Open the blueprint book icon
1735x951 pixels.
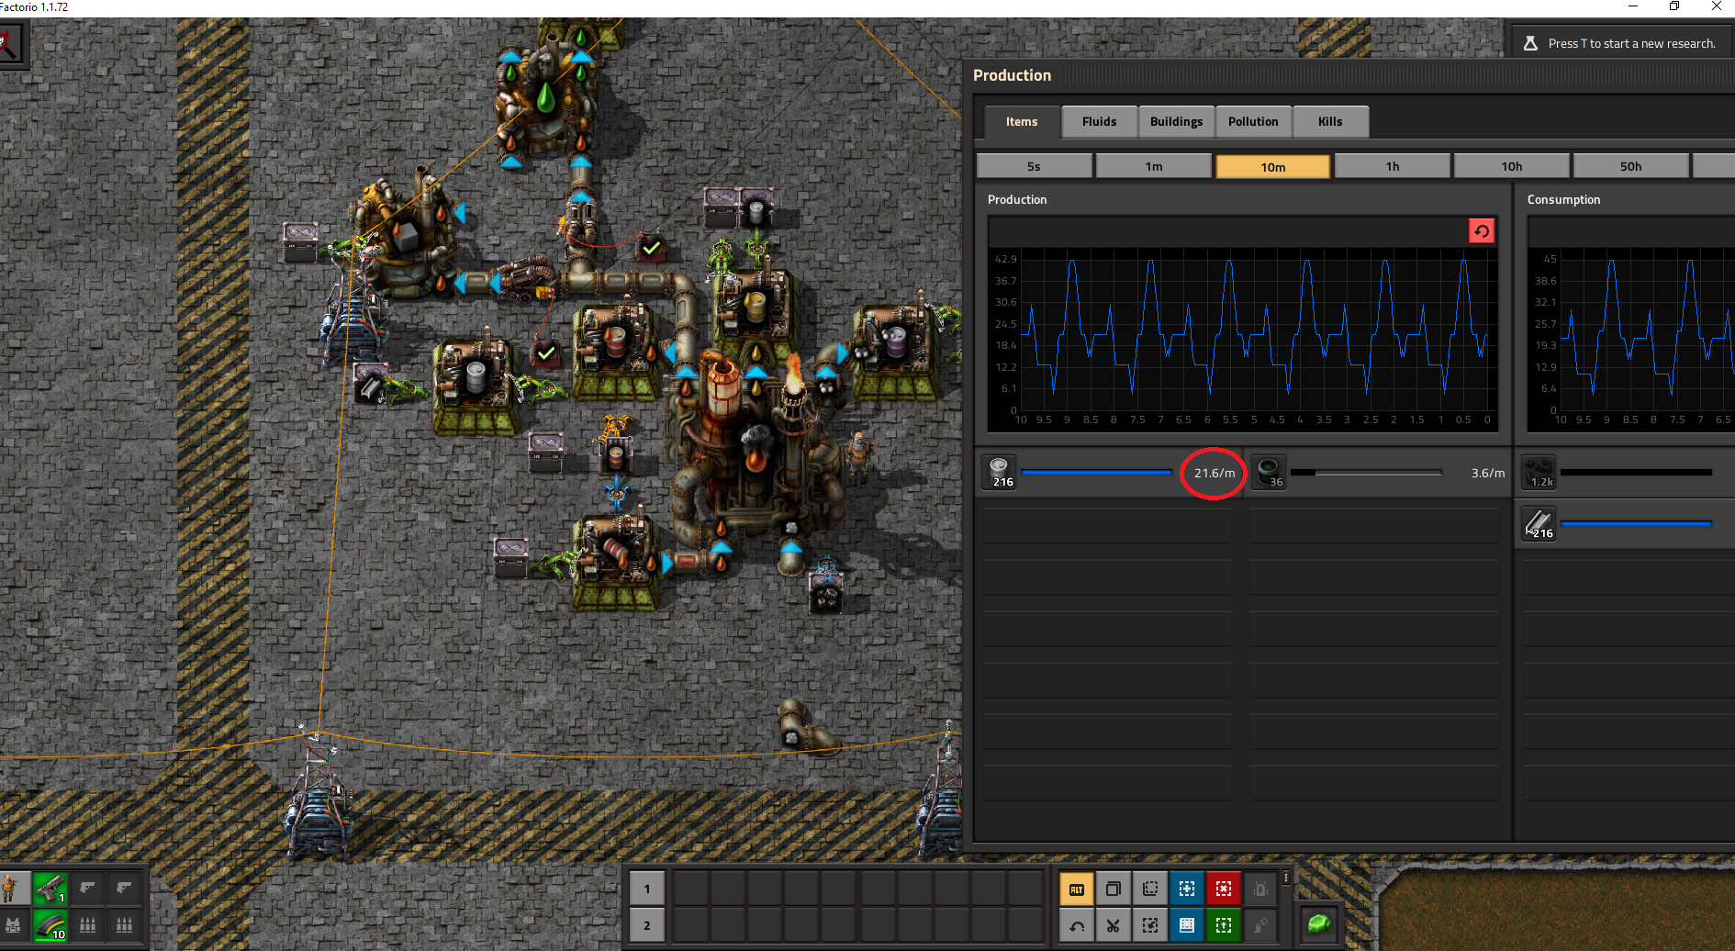pyautogui.click(x=1186, y=925)
